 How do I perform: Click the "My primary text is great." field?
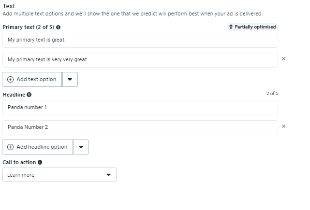pos(140,40)
